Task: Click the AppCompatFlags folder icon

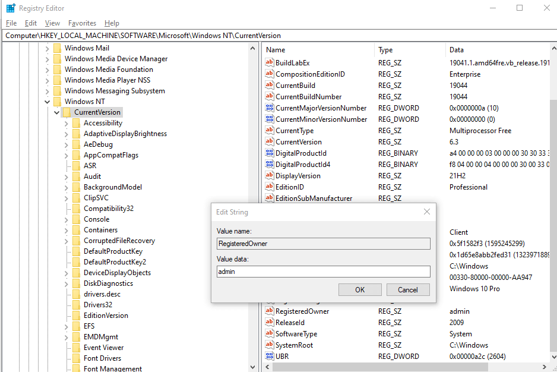Action: (x=76, y=155)
